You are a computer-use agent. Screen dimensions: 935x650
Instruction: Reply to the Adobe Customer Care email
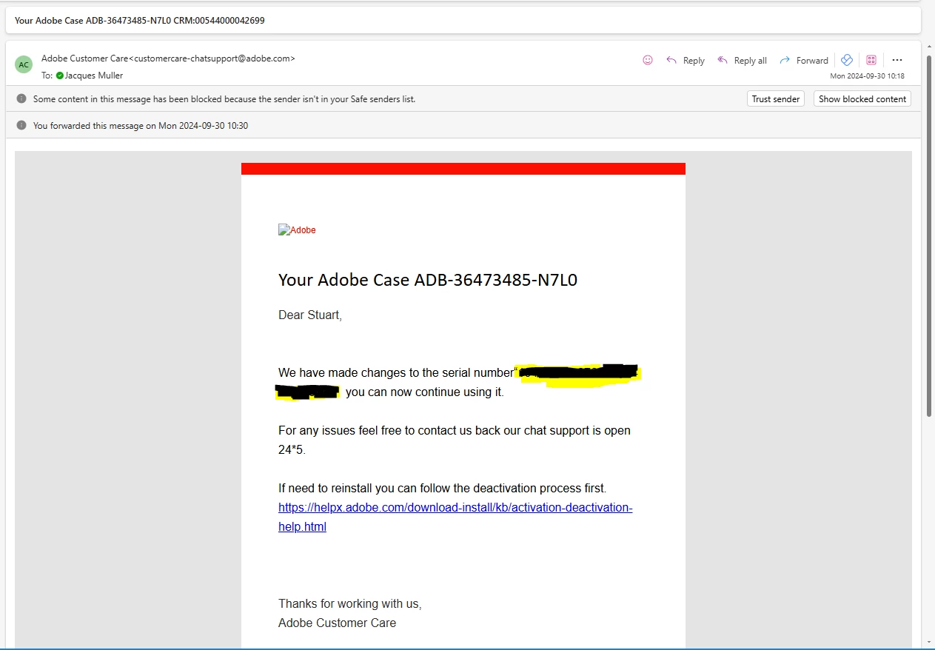(686, 61)
